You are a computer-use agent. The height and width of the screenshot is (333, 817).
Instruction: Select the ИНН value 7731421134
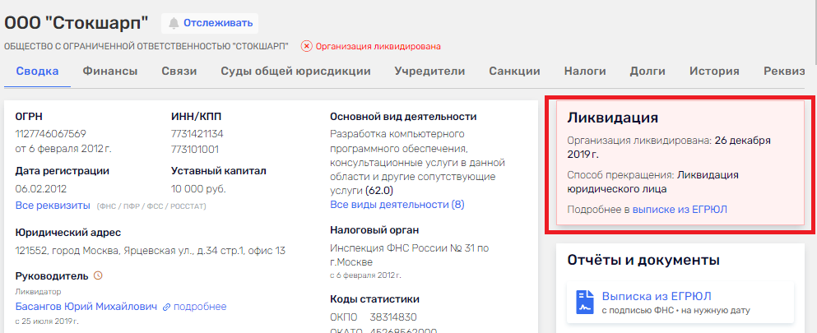coord(197,134)
